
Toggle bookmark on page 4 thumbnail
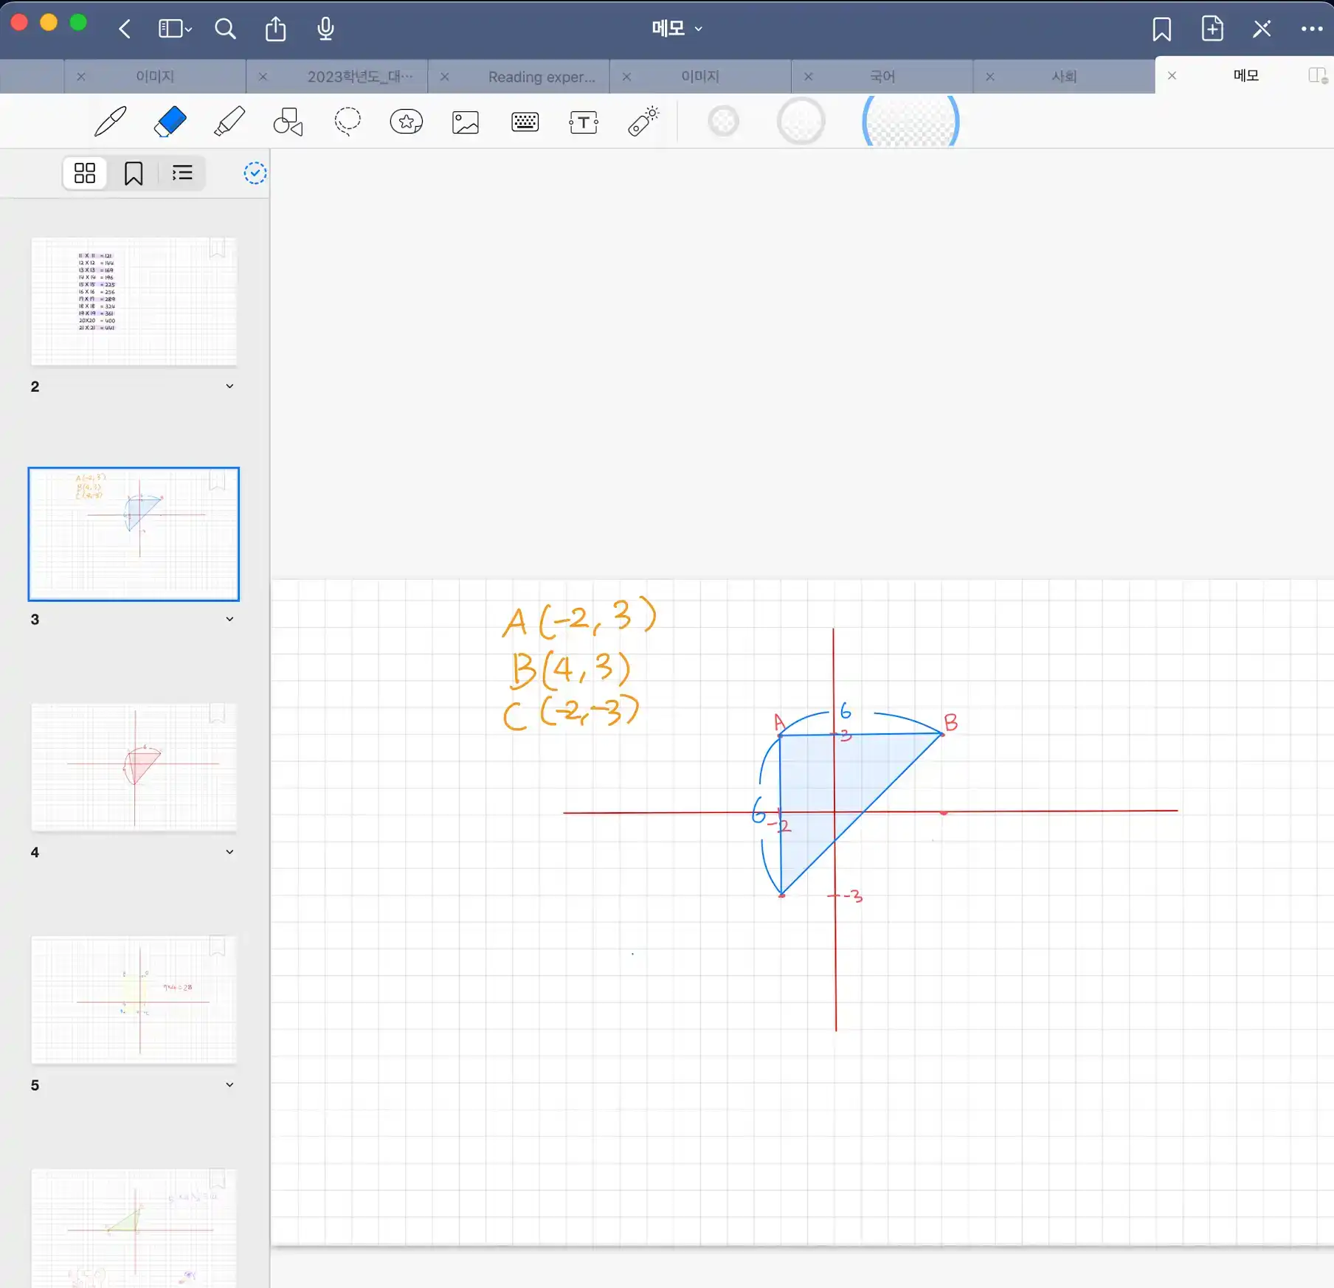(x=217, y=713)
